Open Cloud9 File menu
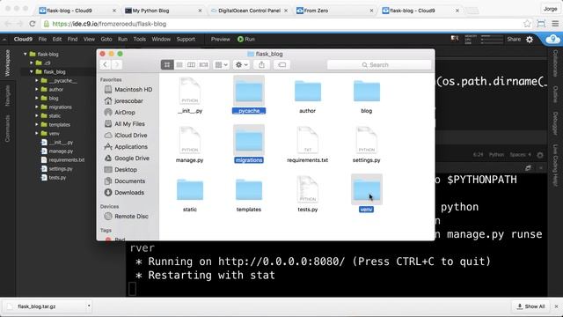 coord(42,39)
